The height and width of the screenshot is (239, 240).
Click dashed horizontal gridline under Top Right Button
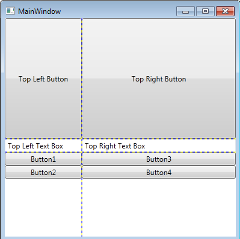click(x=159, y=139)
